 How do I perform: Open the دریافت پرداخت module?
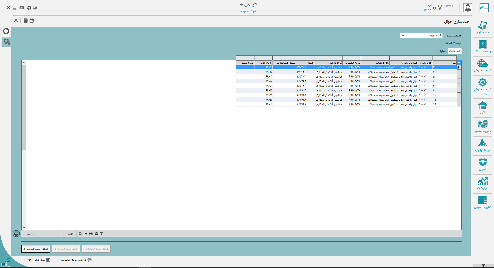click(482, 46)
